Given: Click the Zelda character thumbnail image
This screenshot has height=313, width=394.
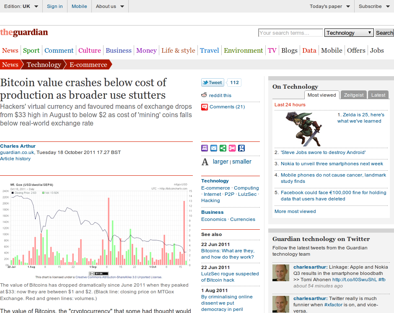Looking at the screenshot, I should [304, 129].
